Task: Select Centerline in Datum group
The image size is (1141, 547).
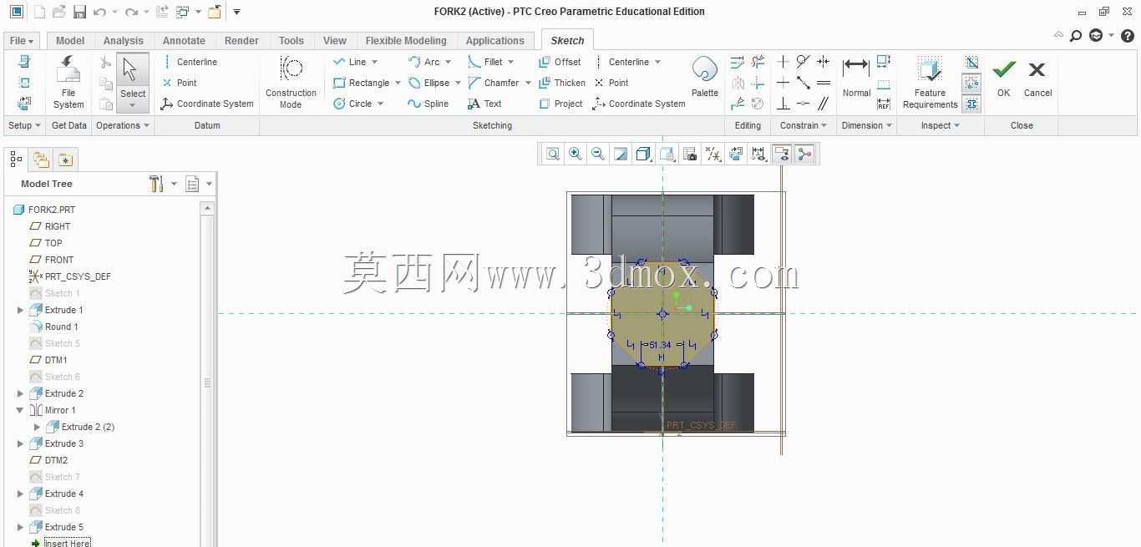Action: click(x=190, y=62)
